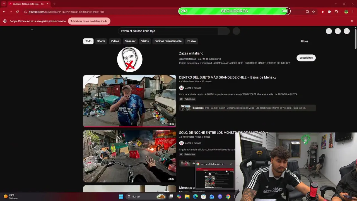357x201 pixels.
Task: Click the 4K badge on SOLO, DE NOCHE video
Action: click(181, 154)
